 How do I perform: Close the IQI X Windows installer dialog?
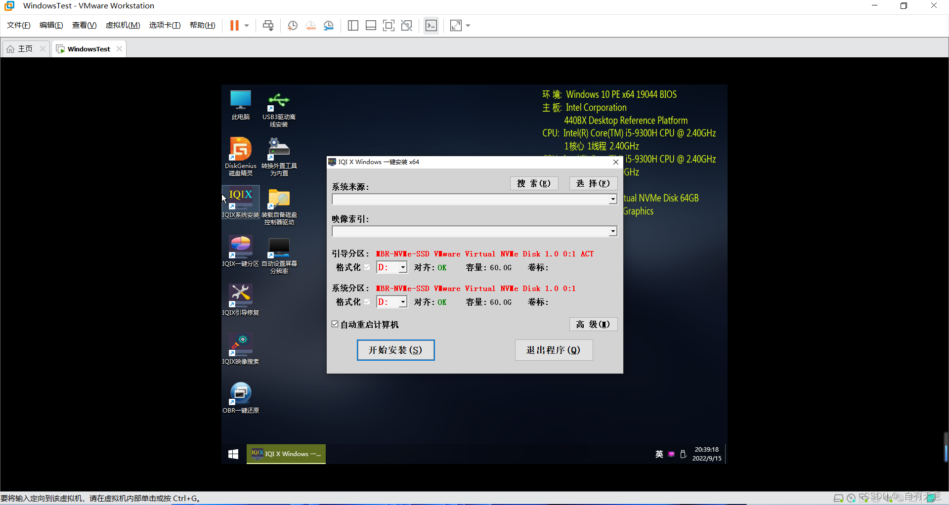pos(616,162)
